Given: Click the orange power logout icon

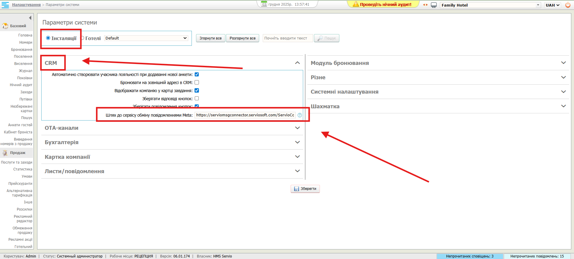Looking at the screenshot, I should (x=567, y=5).
